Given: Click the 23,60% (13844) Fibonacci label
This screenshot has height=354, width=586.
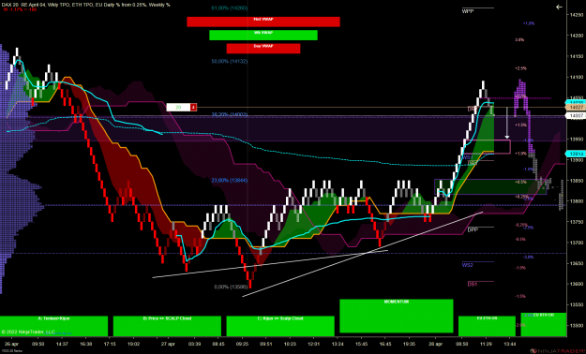Looking at the screenshot, I should [x=230, y=181].
